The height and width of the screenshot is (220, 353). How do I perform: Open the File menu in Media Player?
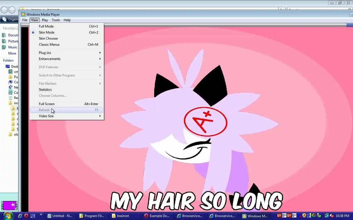pyautogui.click(x=25, y=20)
